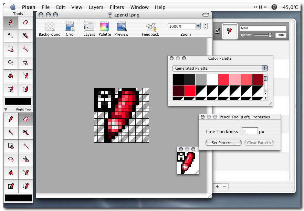Viewport: 304px width, 211px height.
Task: Click the Grid toolbar icon
Action: tap(70, 28)
